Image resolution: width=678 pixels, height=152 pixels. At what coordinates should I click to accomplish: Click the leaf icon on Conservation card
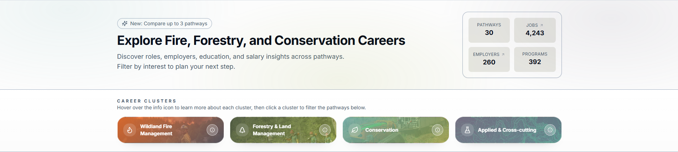click(355, 130)
